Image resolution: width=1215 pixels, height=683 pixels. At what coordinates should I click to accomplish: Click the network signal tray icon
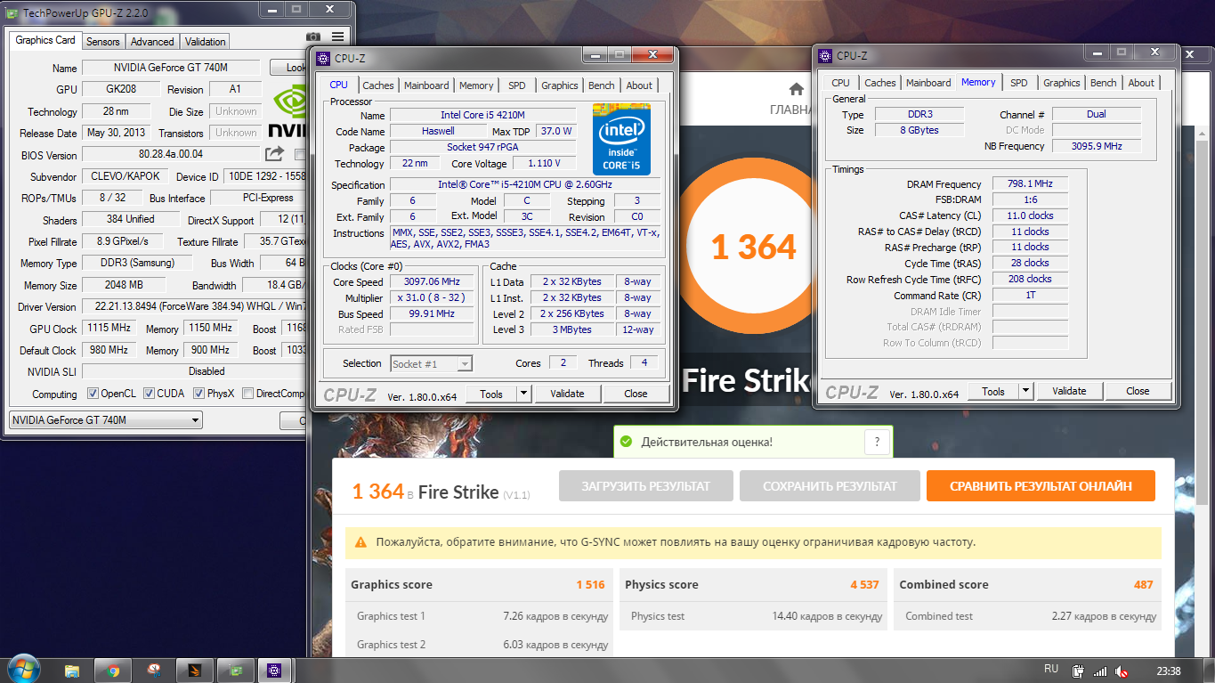pos(1100,671)
